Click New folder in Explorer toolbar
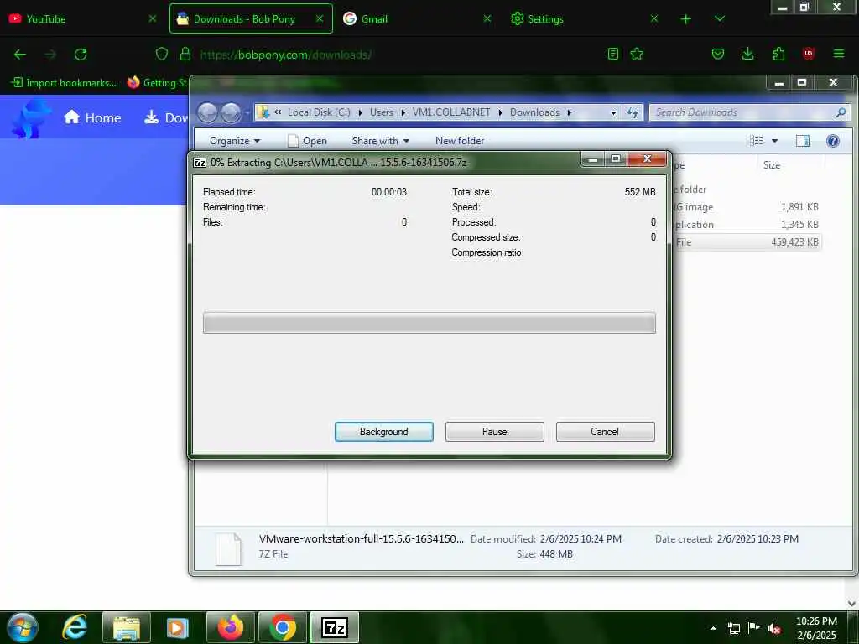859x644 pixels. coord(460,141)
